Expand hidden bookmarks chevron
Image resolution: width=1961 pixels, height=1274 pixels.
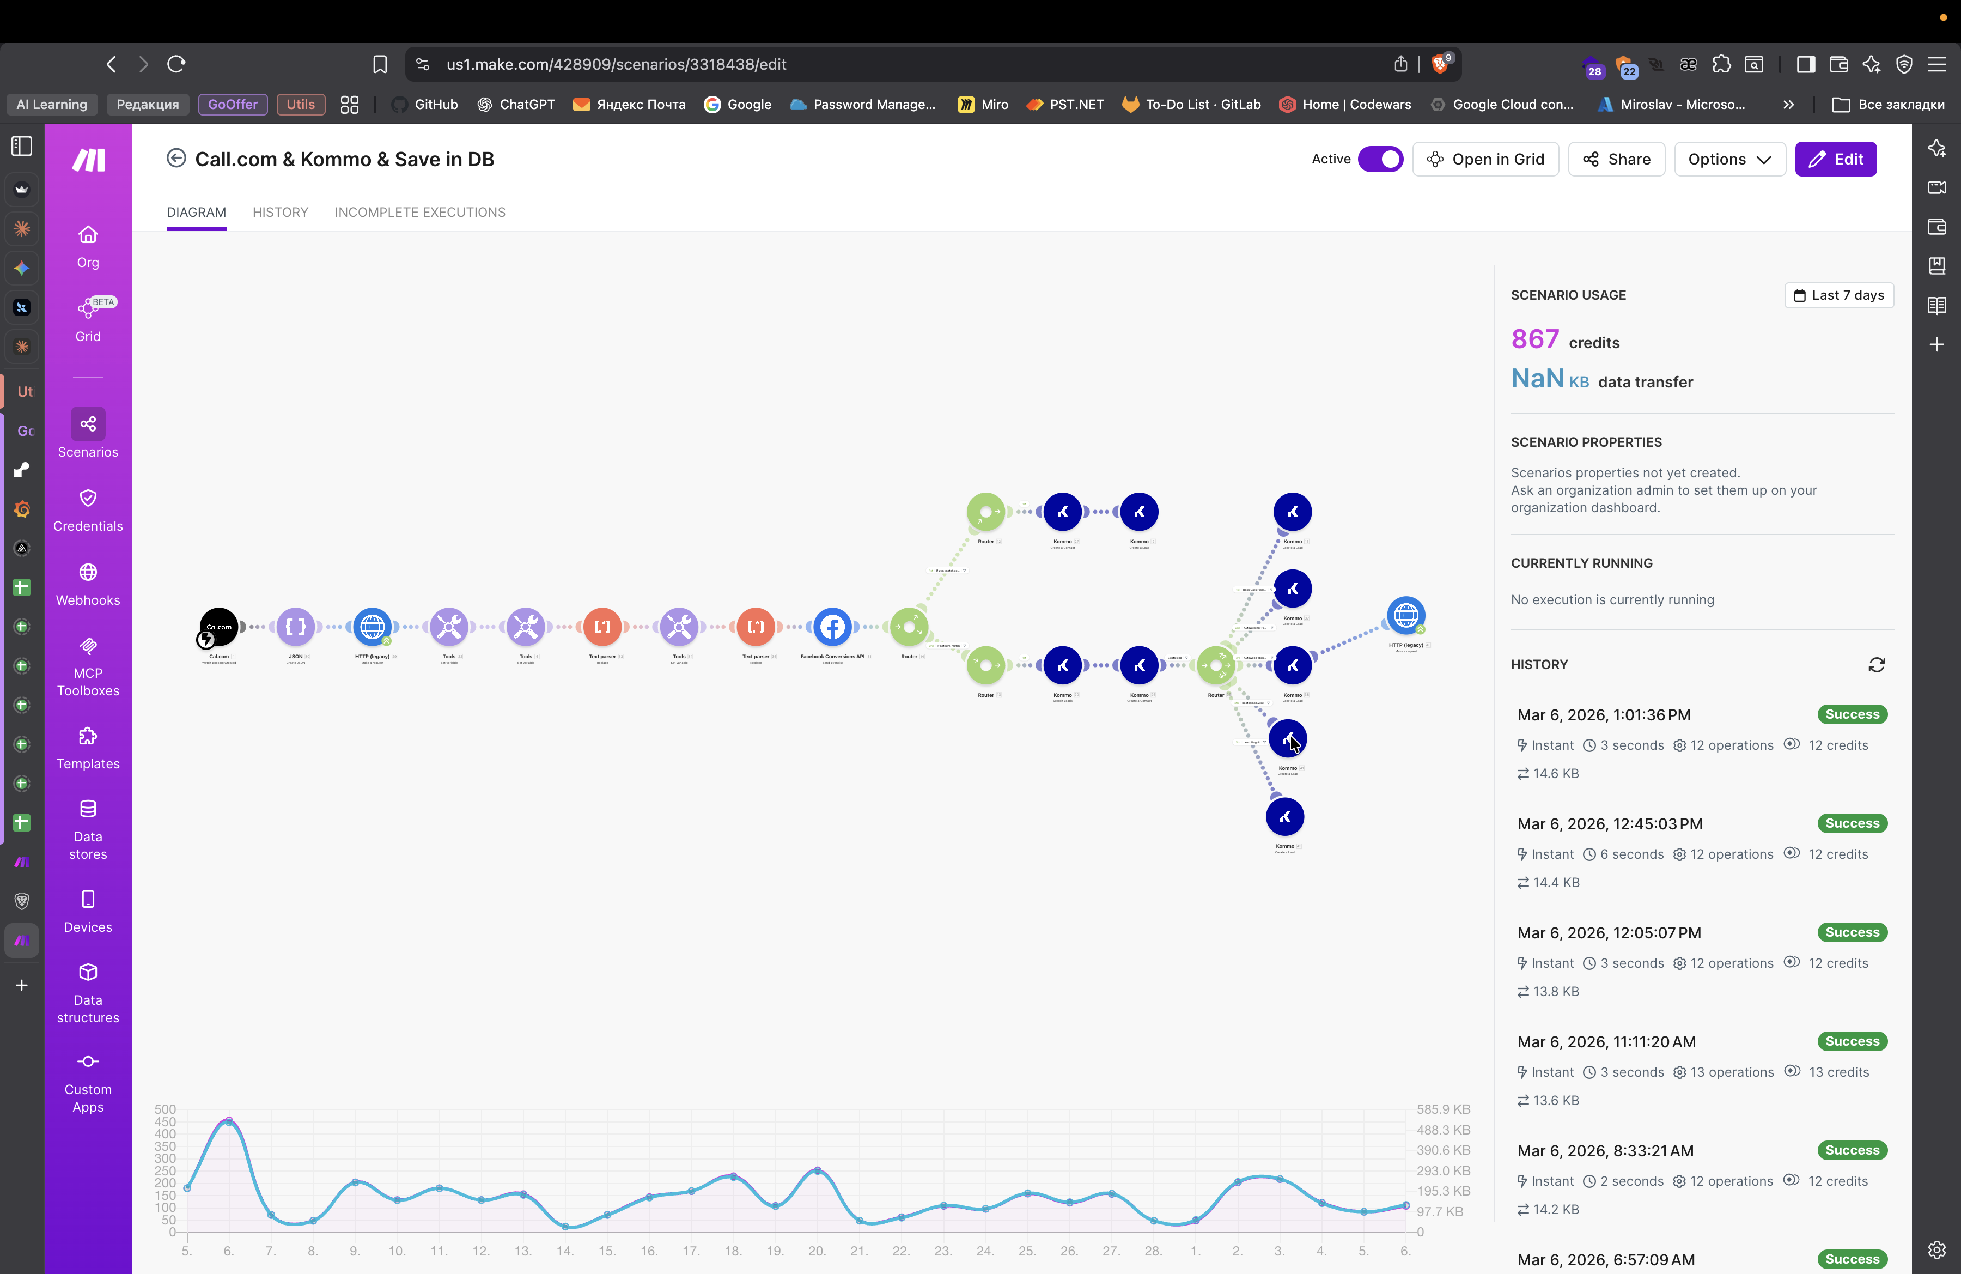point(1788,105)
